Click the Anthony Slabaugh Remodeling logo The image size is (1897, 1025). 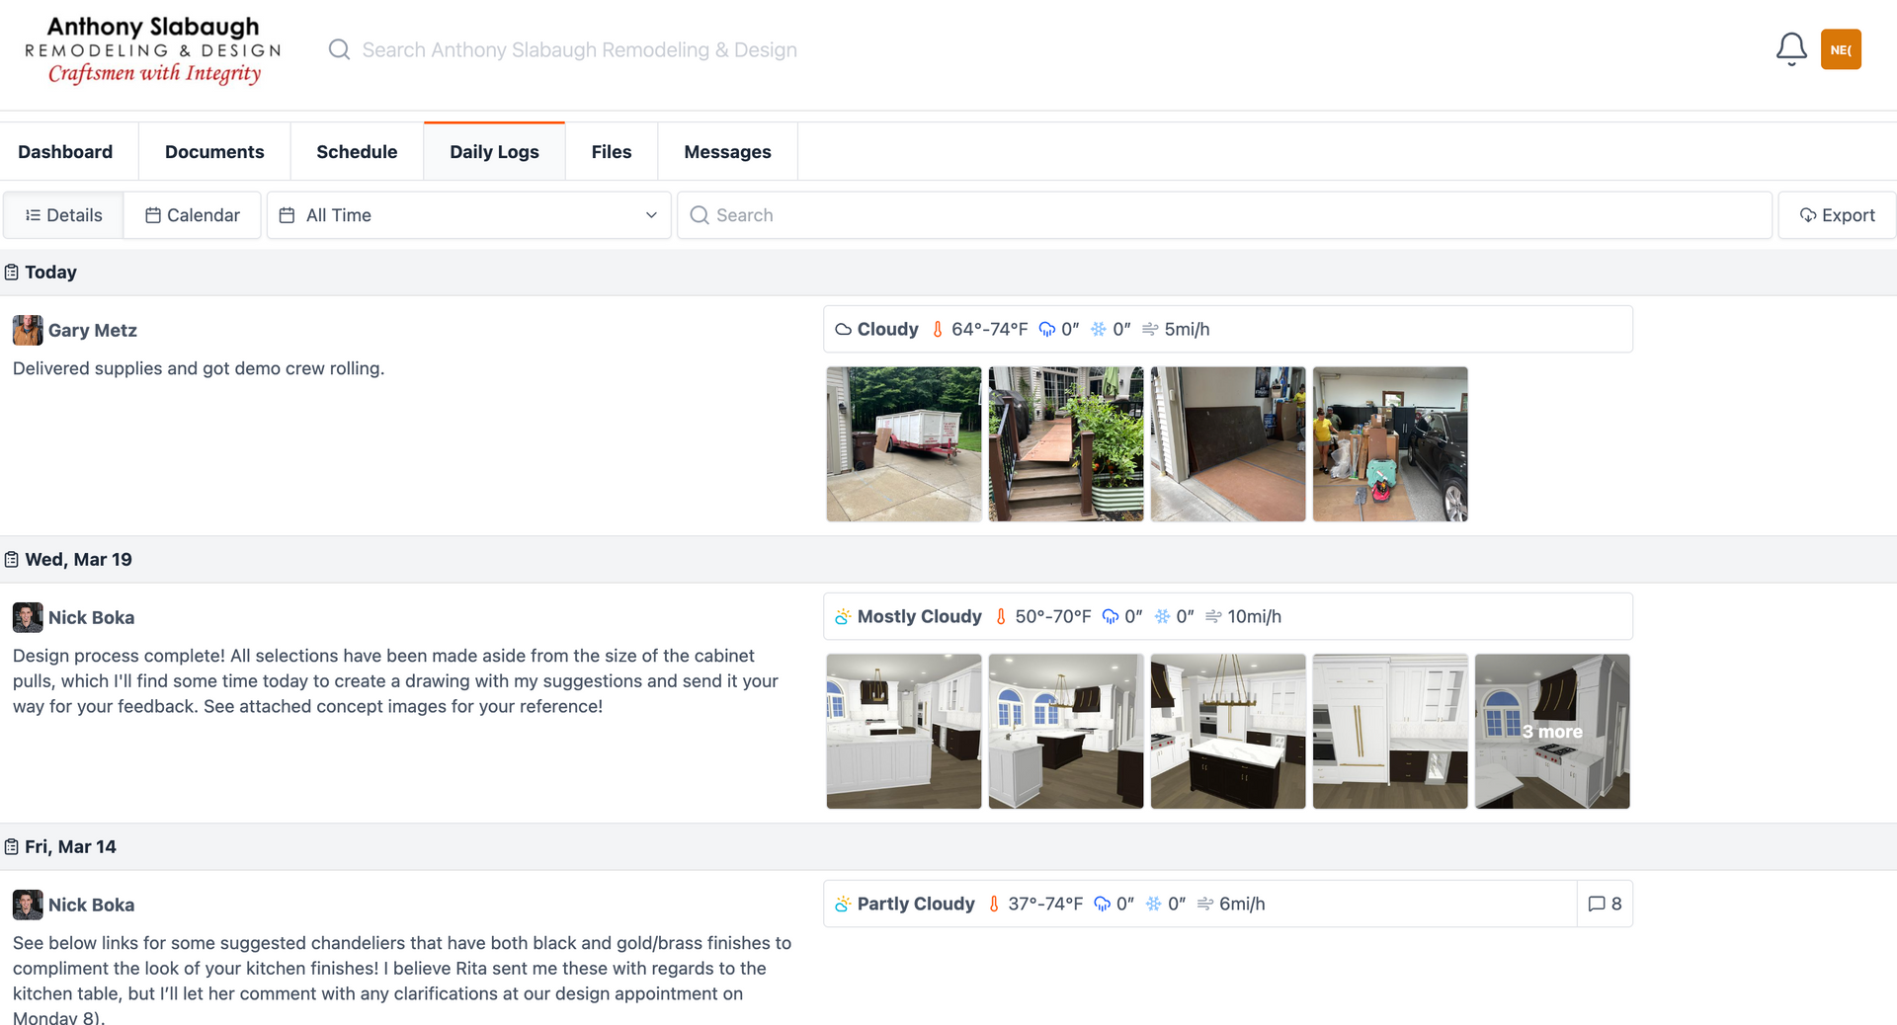[x=153, y=49]
